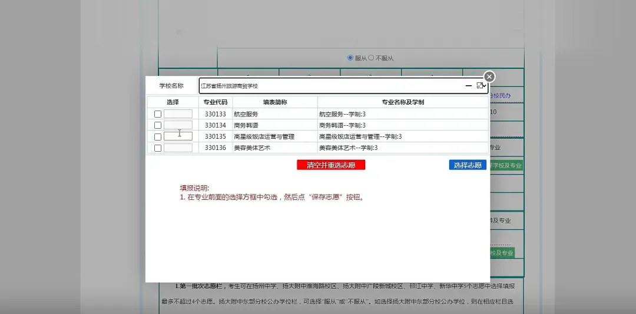Click the 专业代码 column header

coord(216,102)
